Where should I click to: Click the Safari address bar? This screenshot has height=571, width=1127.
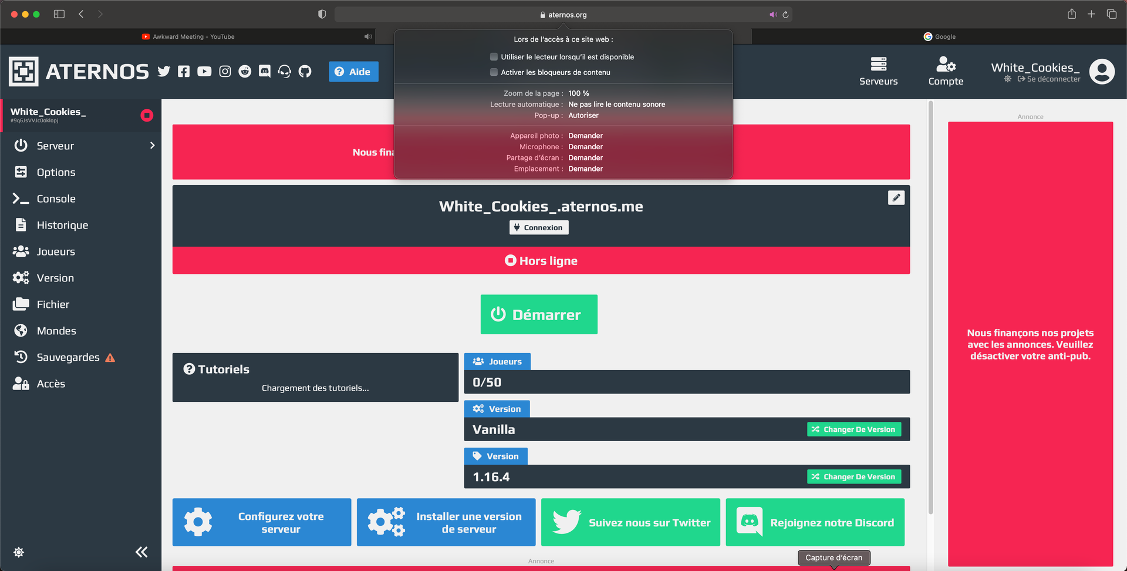pyautogui.click(x=563, y=15)
